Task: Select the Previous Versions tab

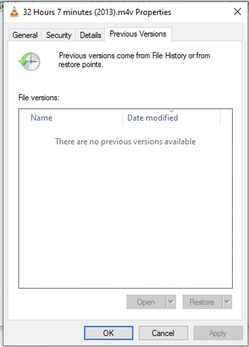Action: [138, 34]
